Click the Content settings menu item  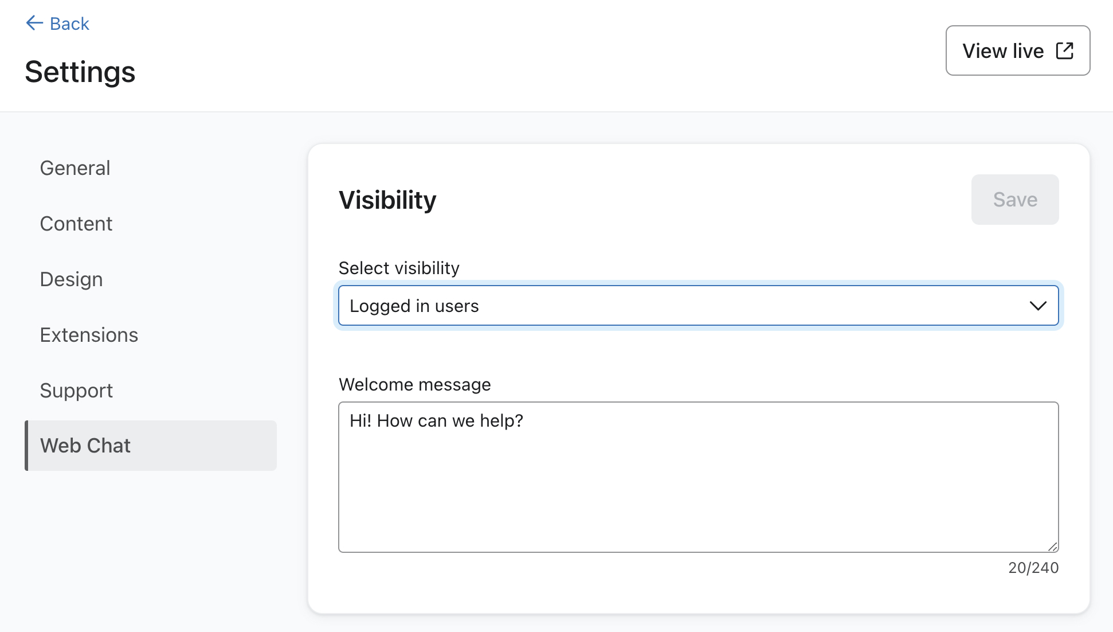click(x=76, y=223)
